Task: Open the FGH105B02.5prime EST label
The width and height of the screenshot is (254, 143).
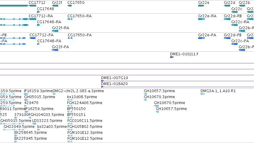Action: [x=85, y=127]
